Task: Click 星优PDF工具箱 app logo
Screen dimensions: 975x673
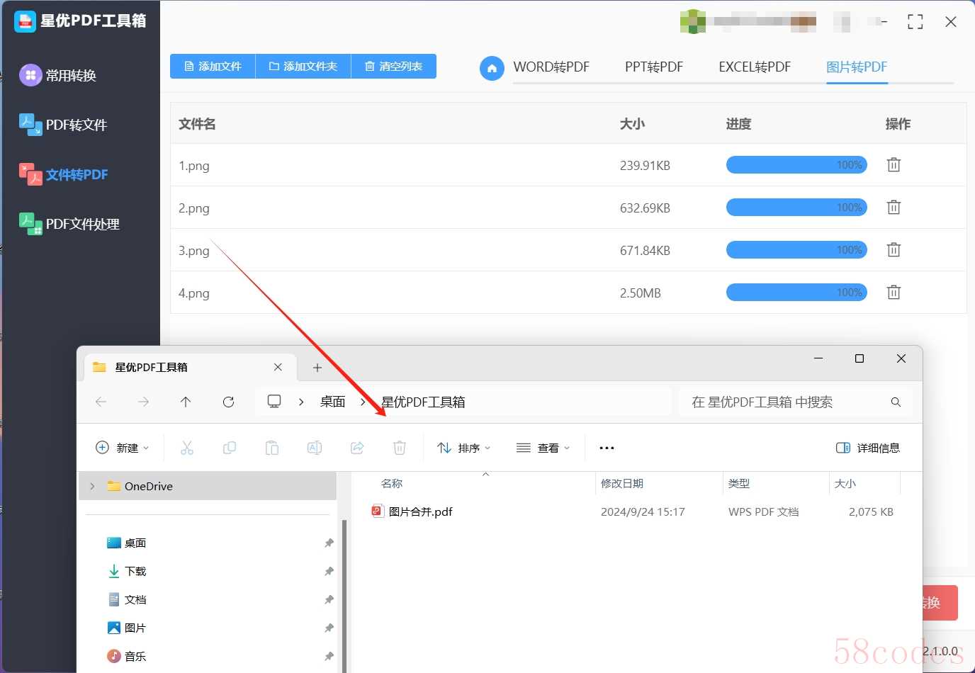Action: [25, 22]
